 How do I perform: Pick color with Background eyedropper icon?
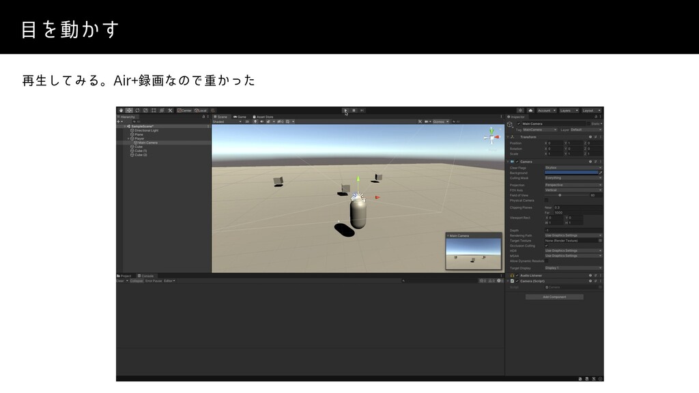601,173
